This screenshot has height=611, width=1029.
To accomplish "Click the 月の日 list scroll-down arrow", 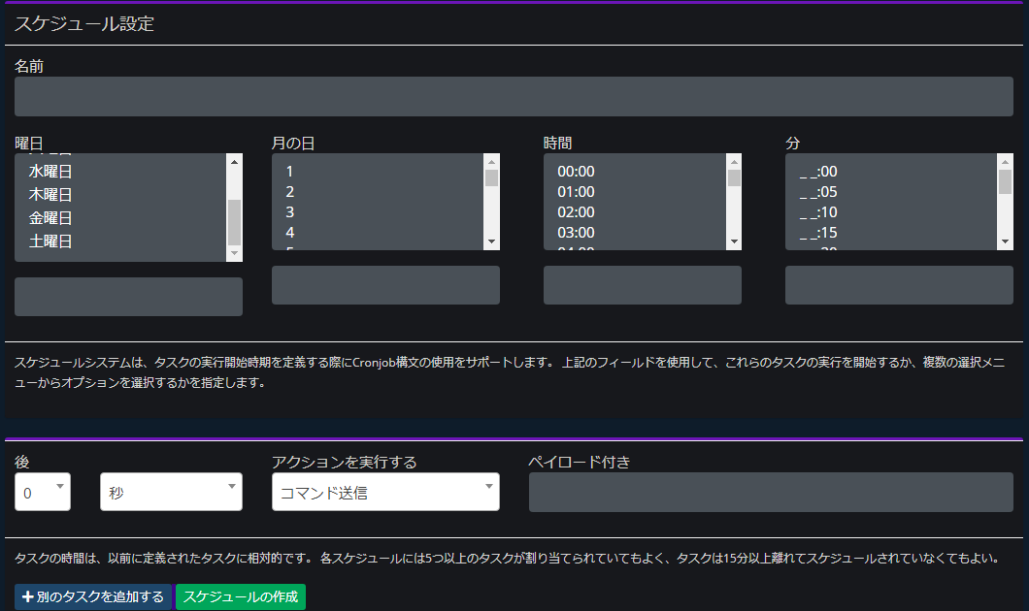I will click(491, 241).
